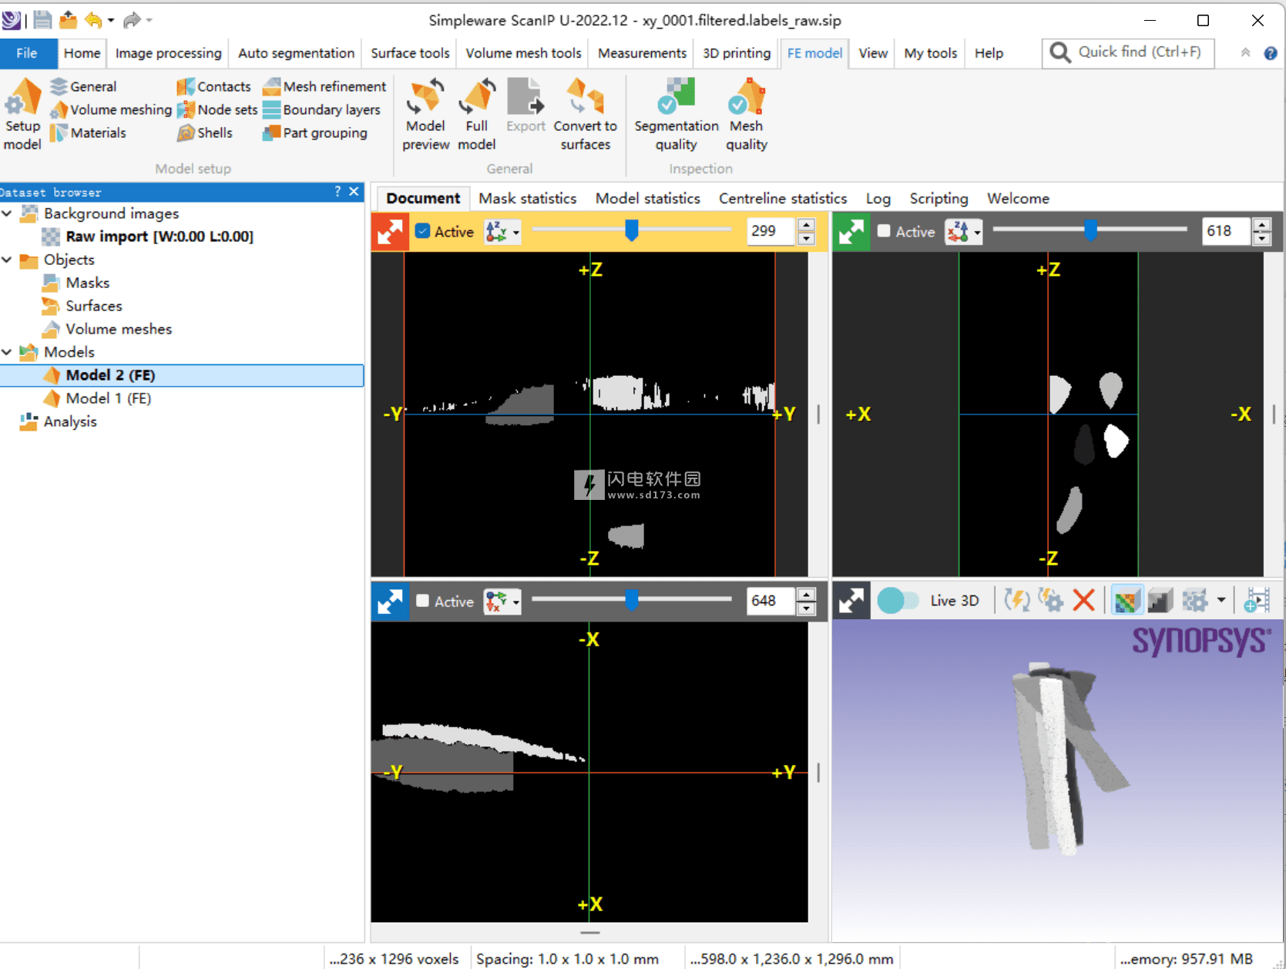Switch to Volume mesh tools tab
The height and width of the screenshot is (969, 1286).
pos(523,53)
